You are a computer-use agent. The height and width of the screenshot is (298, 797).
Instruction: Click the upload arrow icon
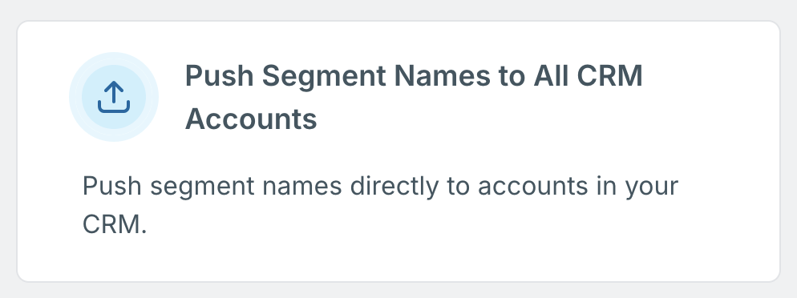(x=114, y=96)
